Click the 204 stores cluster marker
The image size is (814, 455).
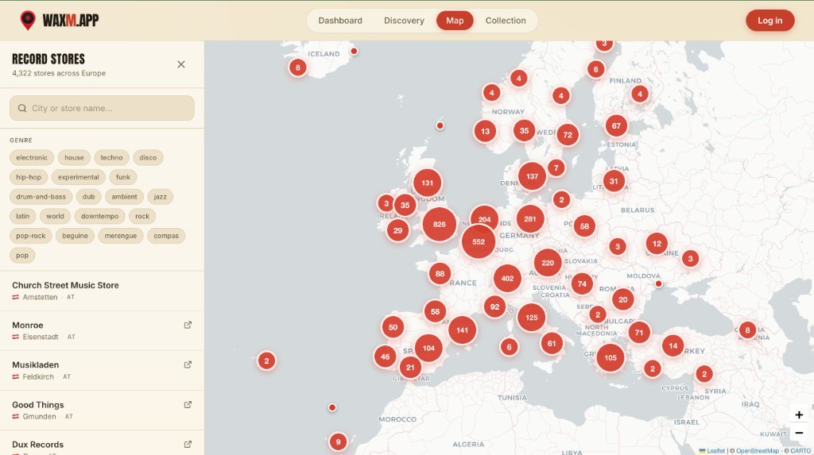484,219
